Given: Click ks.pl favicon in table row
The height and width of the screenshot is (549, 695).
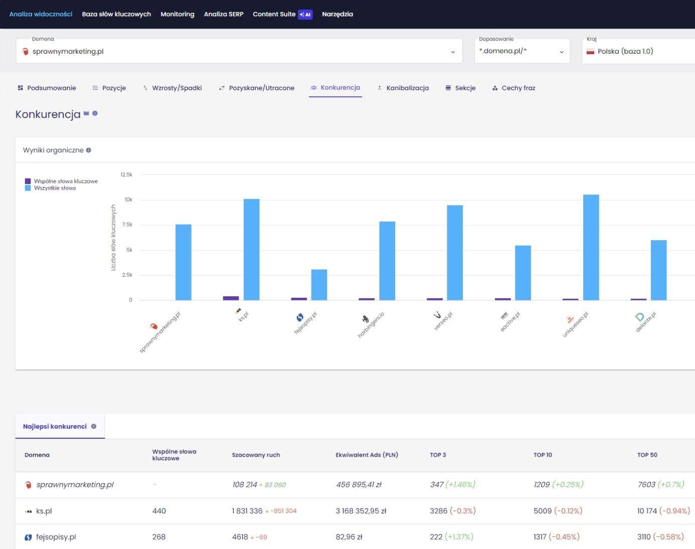Looking at the screenshot, I should [x=28, y=511].
